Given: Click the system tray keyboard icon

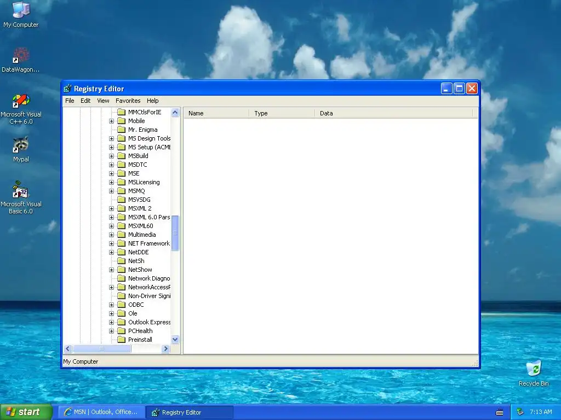Looking at the screenshot, I should [500, 412].
